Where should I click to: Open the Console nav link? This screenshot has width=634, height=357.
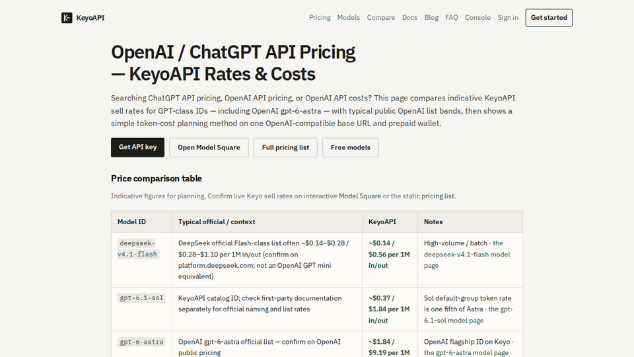click(477, 17)
